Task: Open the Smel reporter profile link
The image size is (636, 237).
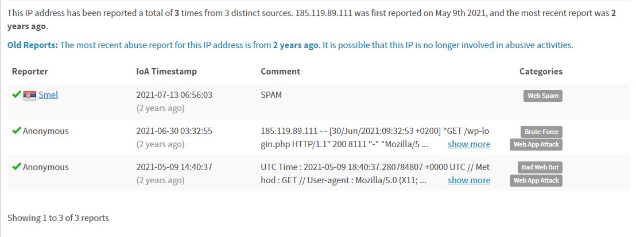Action: [48, 95]
